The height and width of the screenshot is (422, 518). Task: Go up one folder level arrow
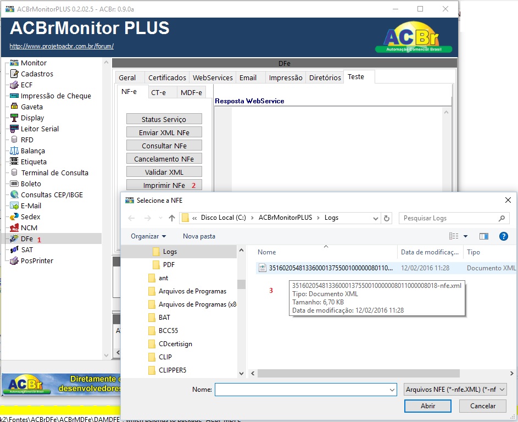tap(172, 218)
